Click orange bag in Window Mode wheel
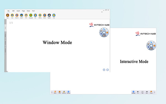166x104 pixels. pos(107,32)
